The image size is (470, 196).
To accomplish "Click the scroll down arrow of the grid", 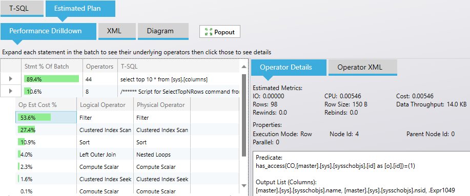I will tap(243, 186).
